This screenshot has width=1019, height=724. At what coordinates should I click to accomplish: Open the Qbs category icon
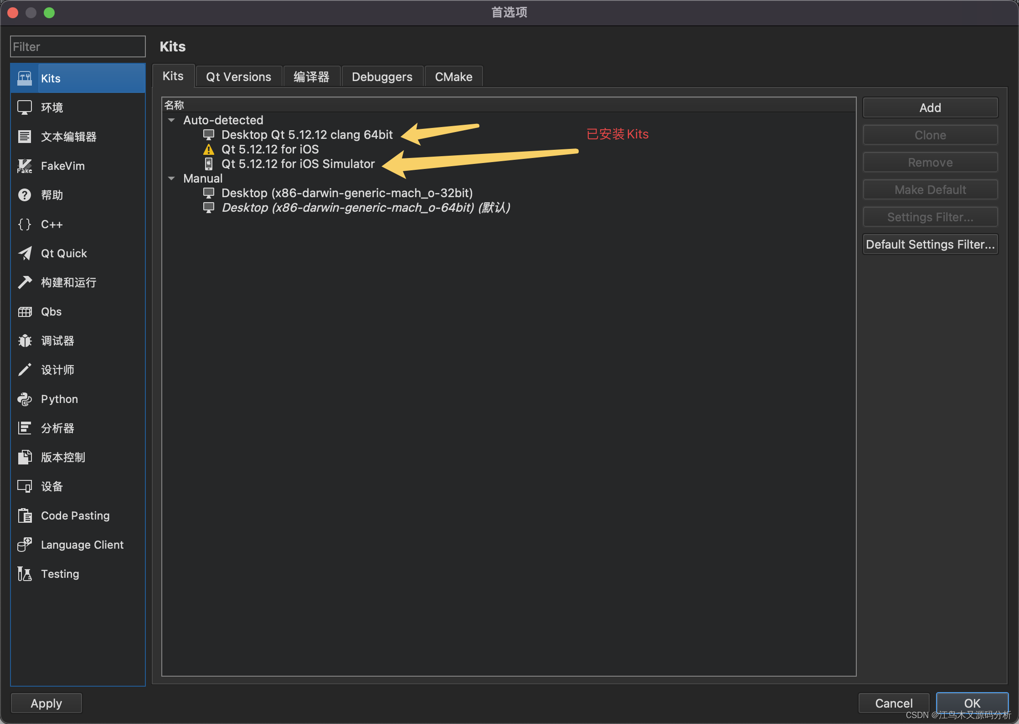(25, 311)
